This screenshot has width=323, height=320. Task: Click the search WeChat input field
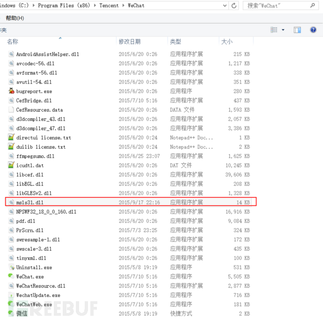tap(280, 6)
